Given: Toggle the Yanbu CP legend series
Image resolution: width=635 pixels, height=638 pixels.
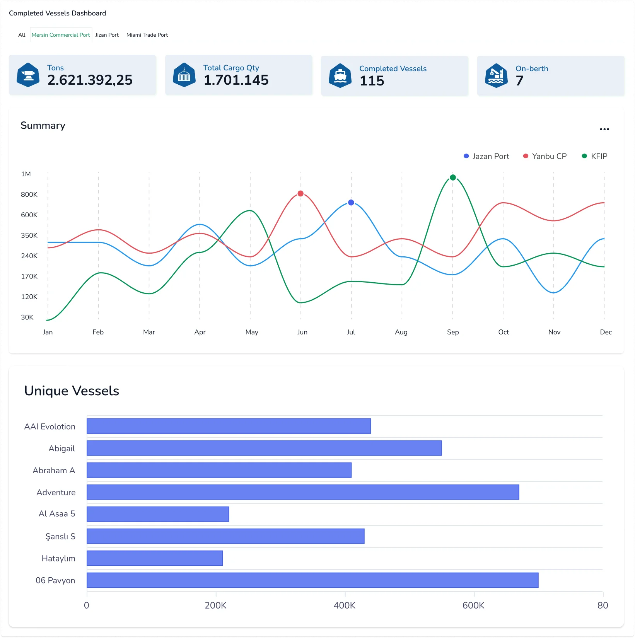Looking at the screenshot, I should (545, 156).
